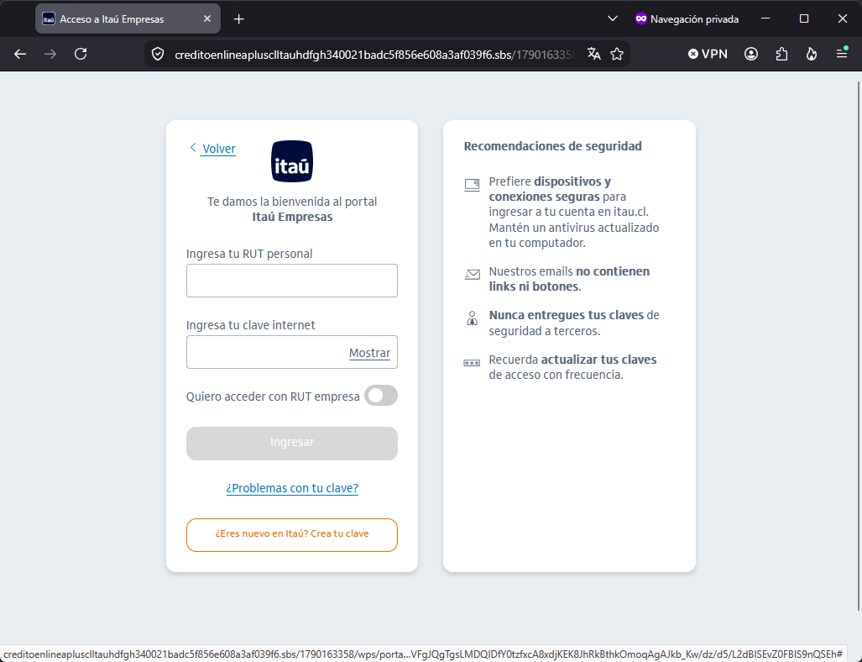Open the shield site protection info
This screenshot has width=862, height=662.
(158, 54)
